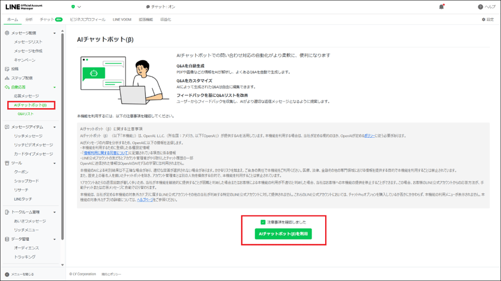The height and width of the screenshot is (281, 501).
Task: Open 規約とポリシー footer link
Action: [111, 274]
